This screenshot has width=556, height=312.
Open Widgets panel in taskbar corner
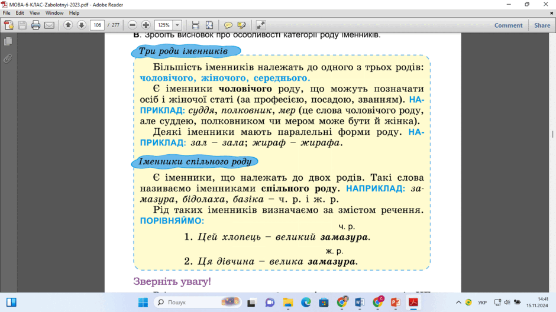point(11,303)
